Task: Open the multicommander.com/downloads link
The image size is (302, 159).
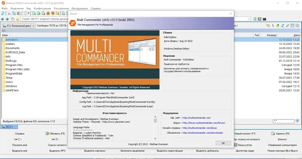Action: (203, 133)
